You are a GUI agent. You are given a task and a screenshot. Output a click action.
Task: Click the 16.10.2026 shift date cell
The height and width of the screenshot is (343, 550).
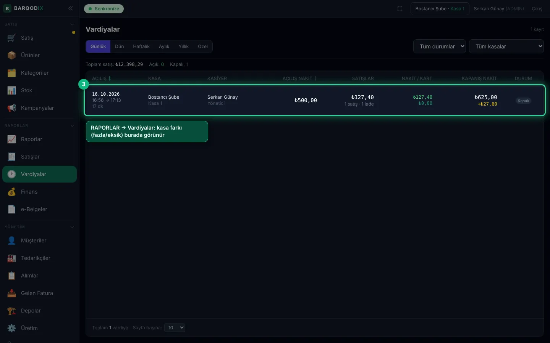pyautogui.click(x=106, y=94)
